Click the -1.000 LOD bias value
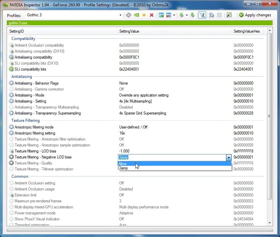 [x=124, y=151]
